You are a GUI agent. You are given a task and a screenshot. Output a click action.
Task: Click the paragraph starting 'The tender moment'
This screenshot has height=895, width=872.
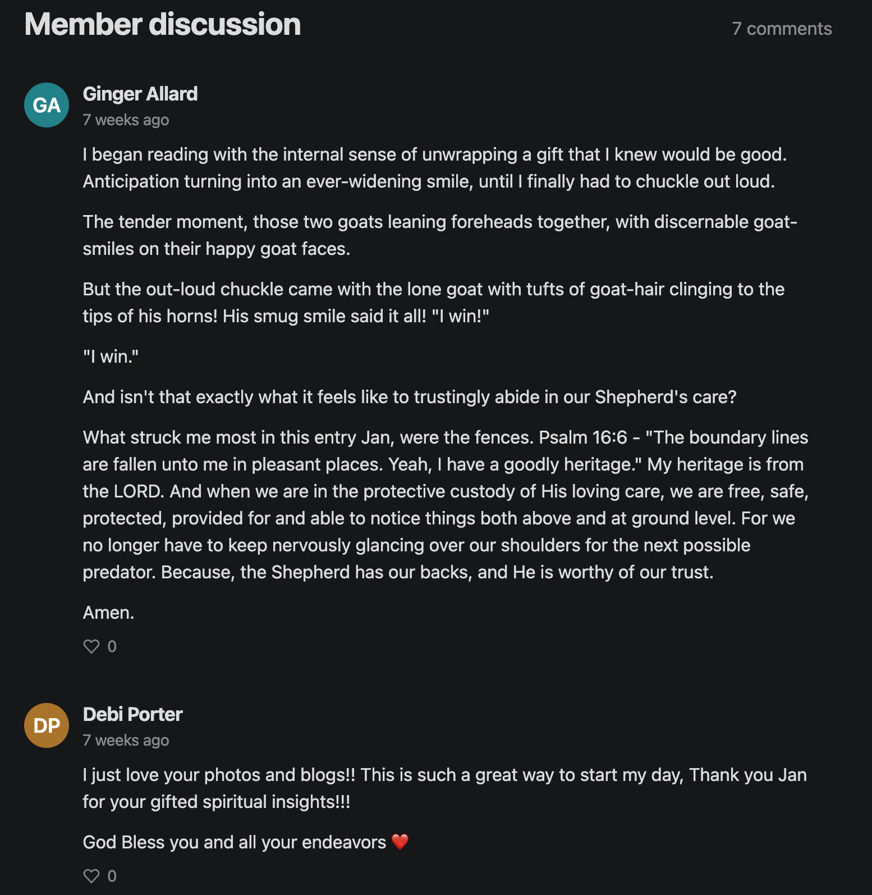[440, 235]
